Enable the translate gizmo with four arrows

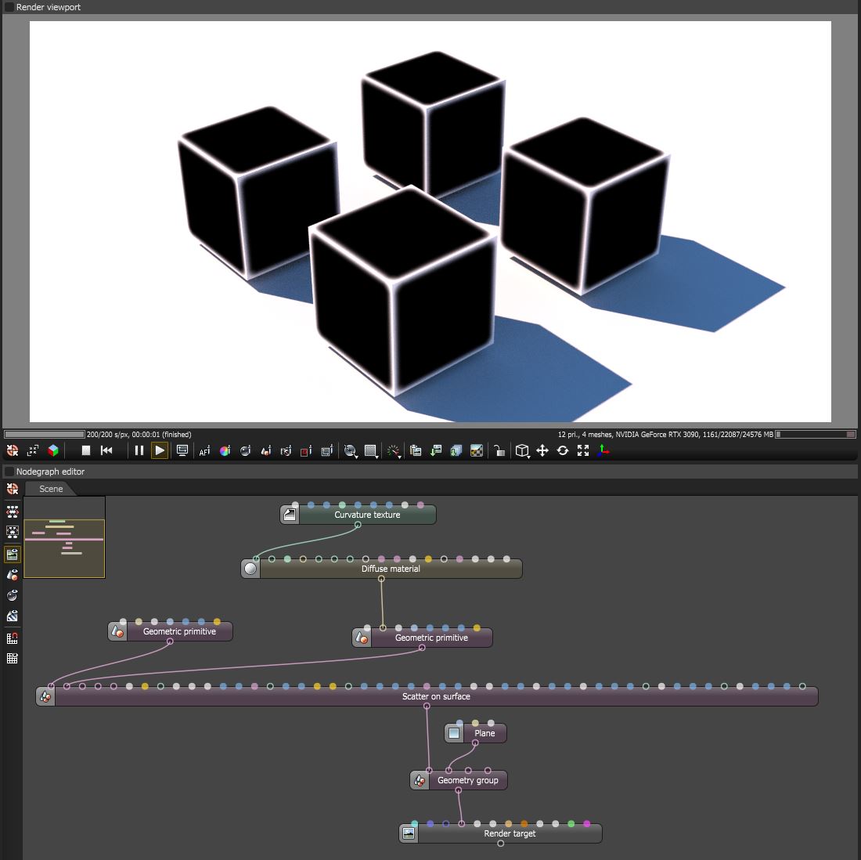542,450
